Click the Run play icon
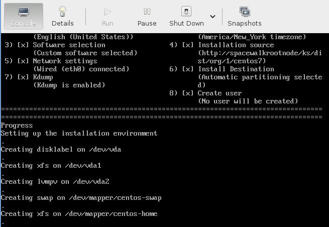The image size is (329, 227). point(107,12)
